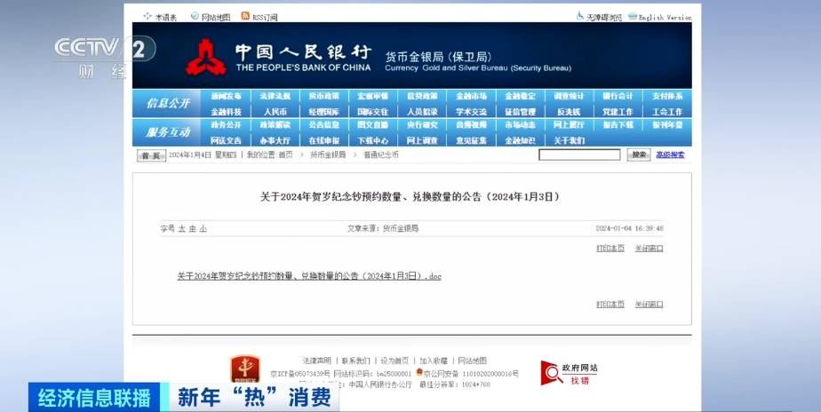
Task: Open 网站地图 via its globe icon
Action: 195,16
